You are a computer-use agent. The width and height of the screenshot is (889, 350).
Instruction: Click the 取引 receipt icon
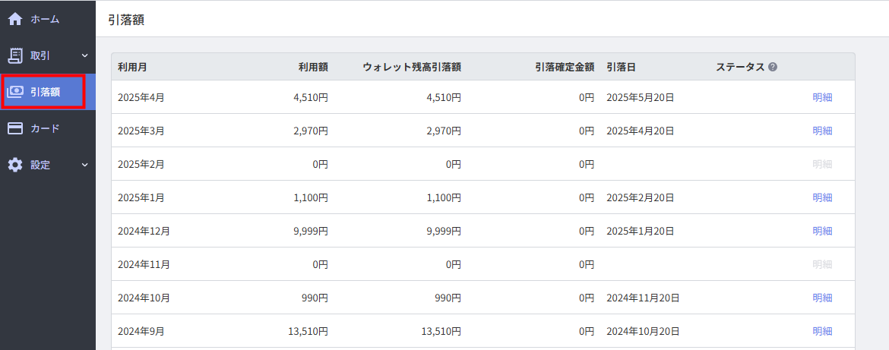coord(14,55)
